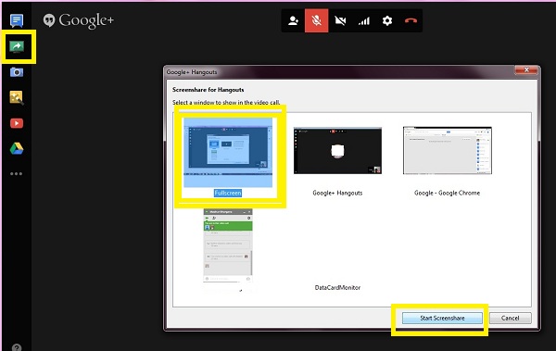Click the Google+ logo

(79, 20)
